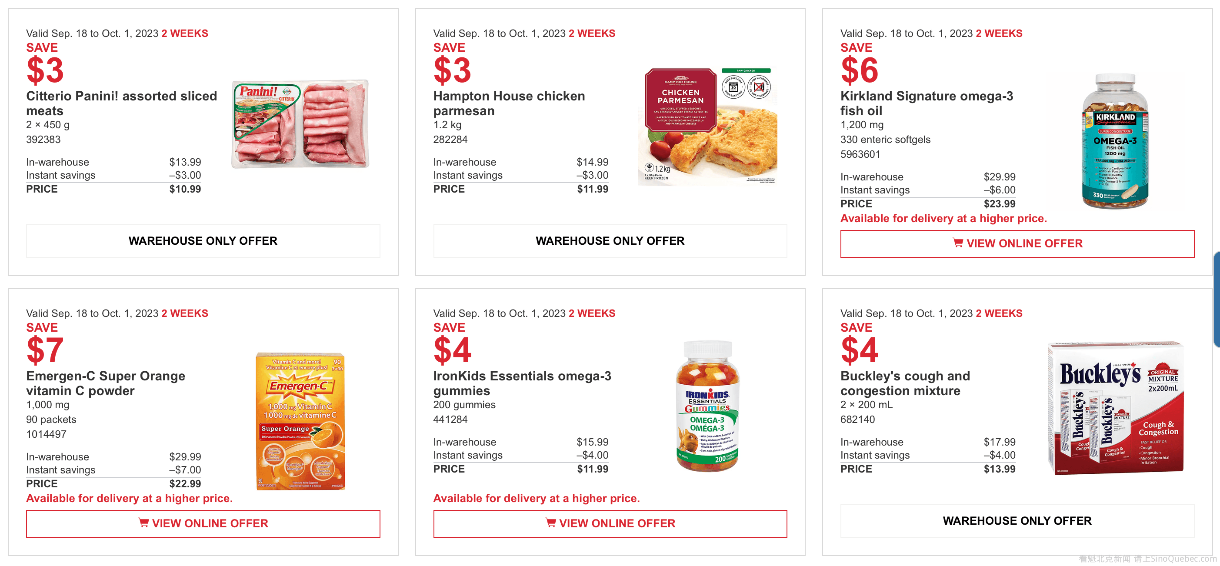Click the Citterio Panini! assorted sliced meats title

pyautogui.click(x=121, y=103)
